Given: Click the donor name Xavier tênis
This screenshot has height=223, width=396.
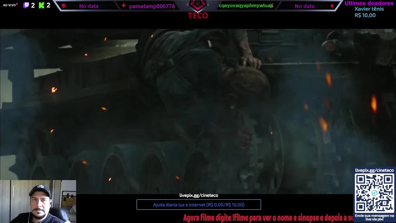Looking at the screenshot, I should 369,9.
